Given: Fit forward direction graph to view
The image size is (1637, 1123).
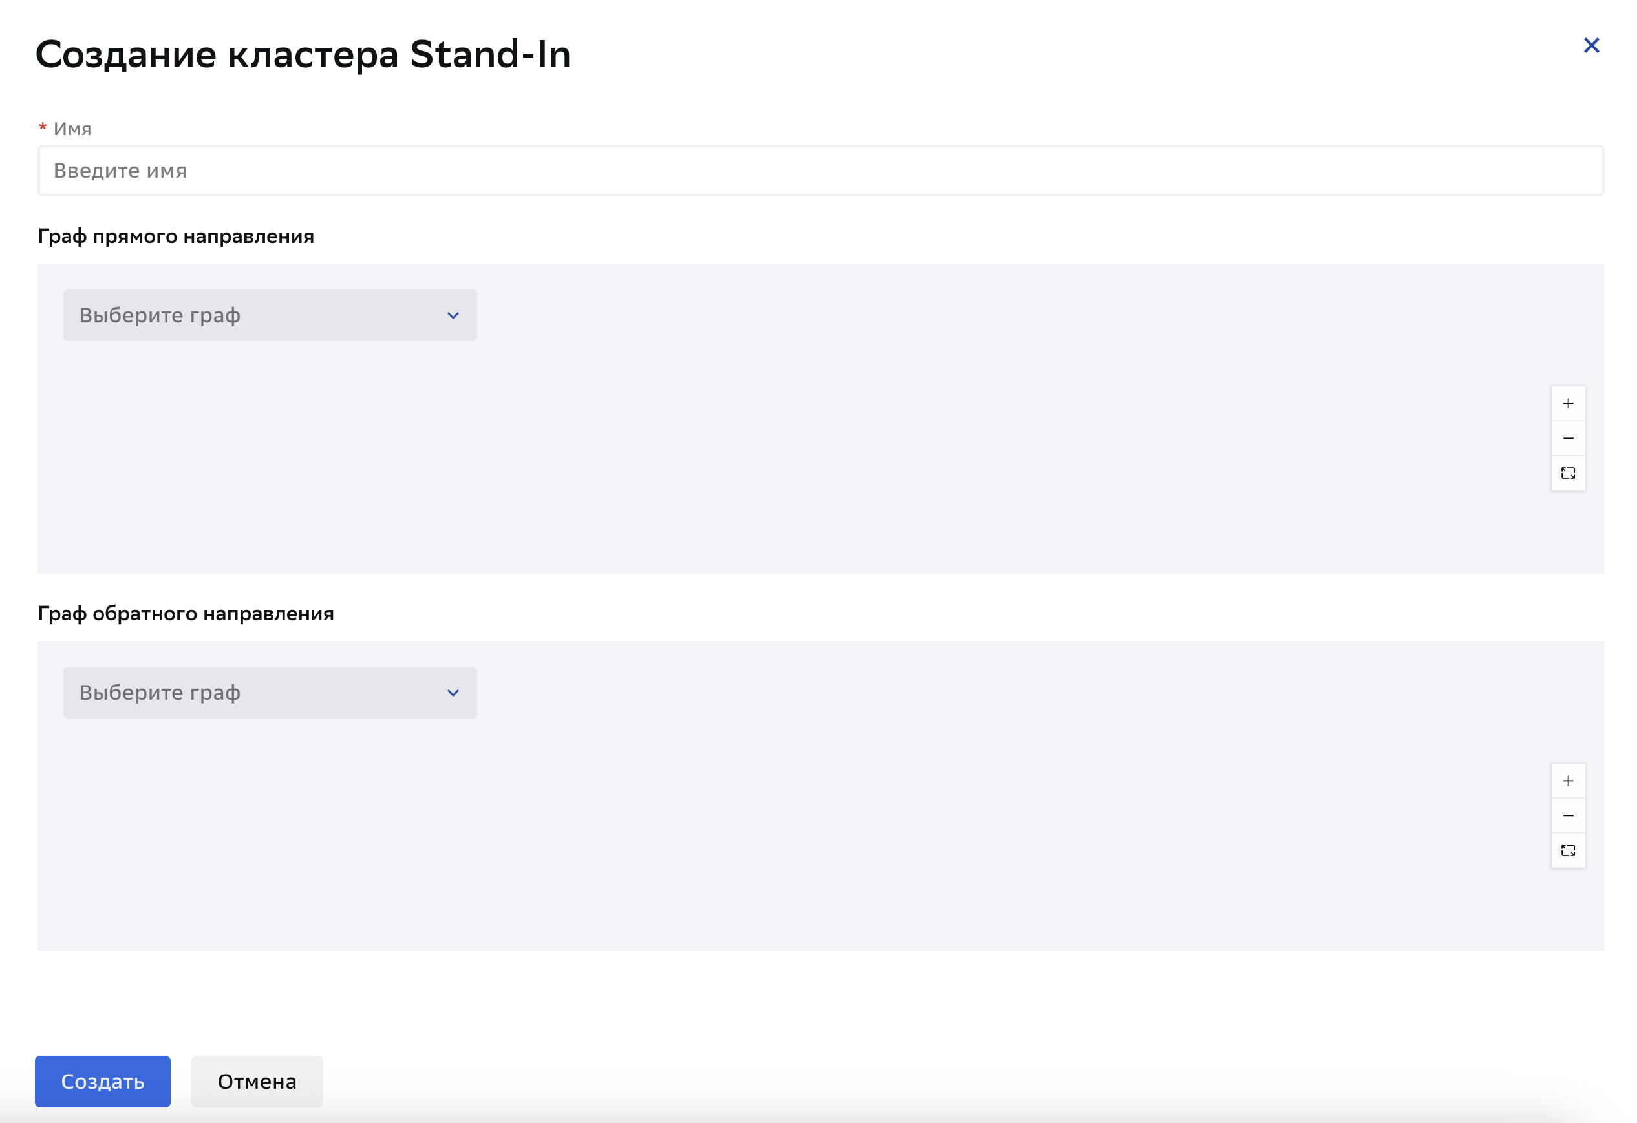Looking at the screenshot, I should (1568, 472).
